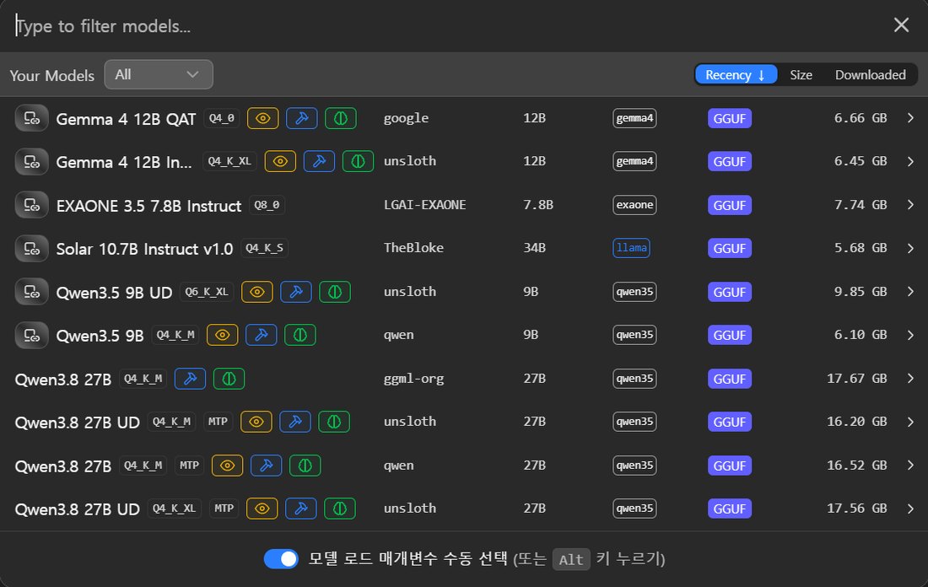Click the blue llama architecture tag
Viewport: 928px width, 587px height.
coord(632,248)
